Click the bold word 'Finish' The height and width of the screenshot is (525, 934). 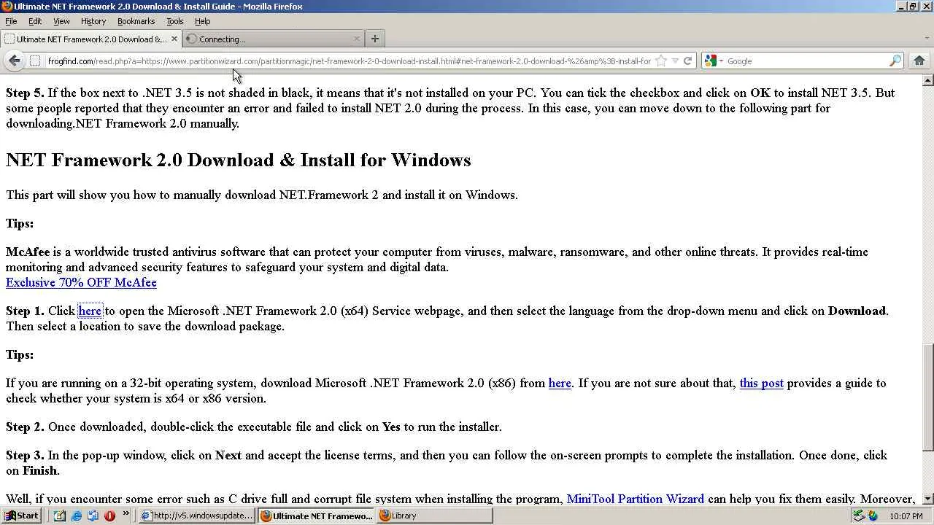pos(39,470)
